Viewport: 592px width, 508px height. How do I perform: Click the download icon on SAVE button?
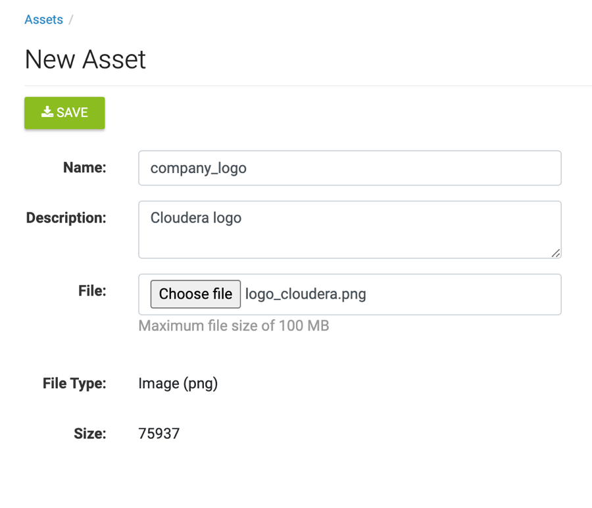47,112
